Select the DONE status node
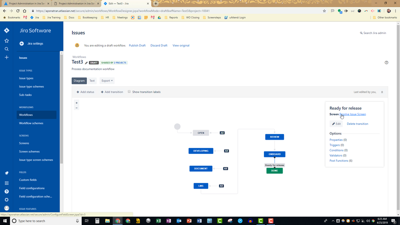Image resolution: width=400 pixels, height=225 pixels. [275, 171]
